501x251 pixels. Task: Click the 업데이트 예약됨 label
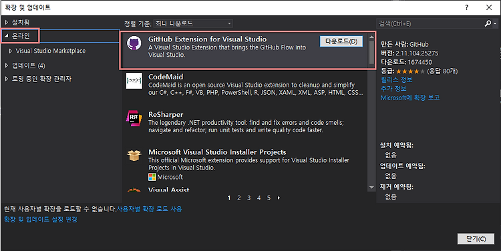pyautogui.click(x=402, y=166)
